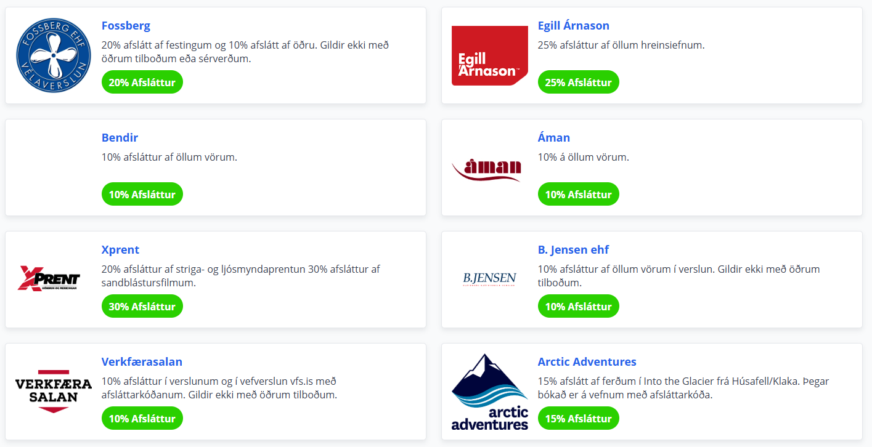Open the Xprent title link

120,250
